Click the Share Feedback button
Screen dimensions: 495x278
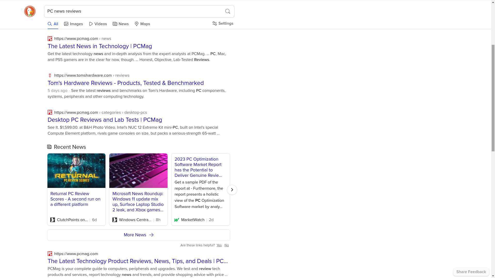coord(471,272)
